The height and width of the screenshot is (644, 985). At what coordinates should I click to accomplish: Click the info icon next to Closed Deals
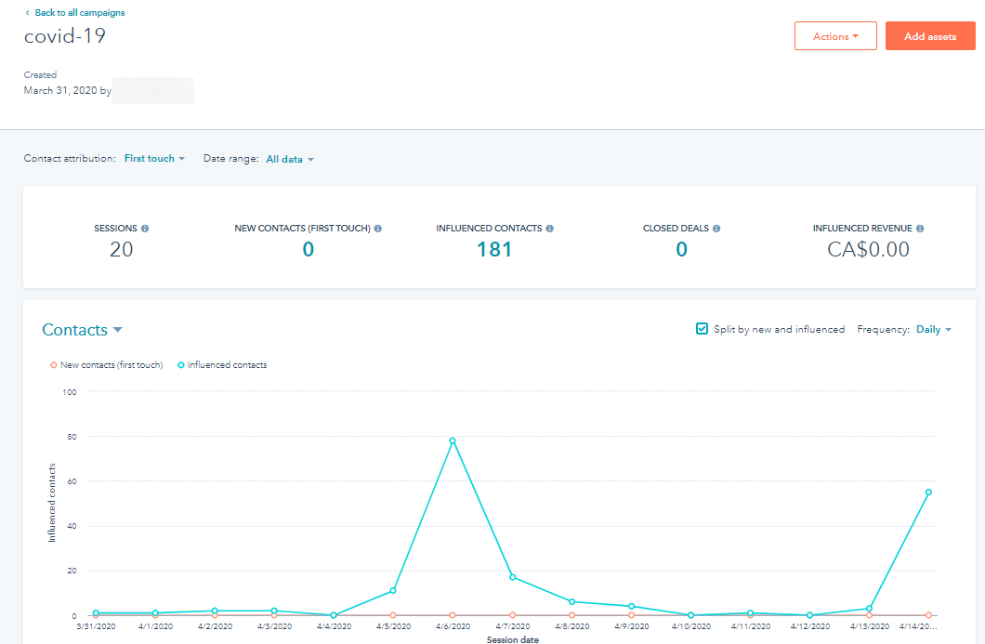[716, 229]
